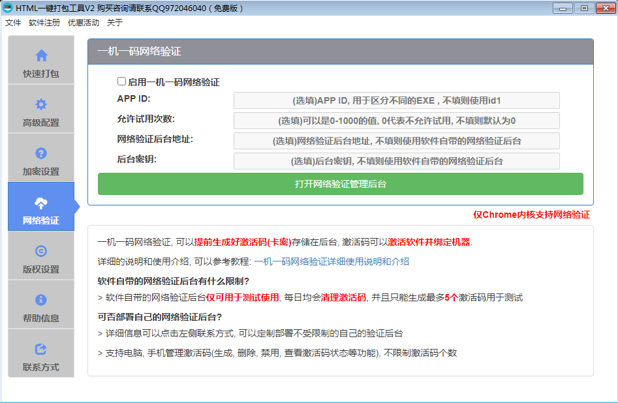Viewport: 618px width, 403px height.
Task: Enable the 启用一机一码网络验证 checkbox
Action: (121, 82)
